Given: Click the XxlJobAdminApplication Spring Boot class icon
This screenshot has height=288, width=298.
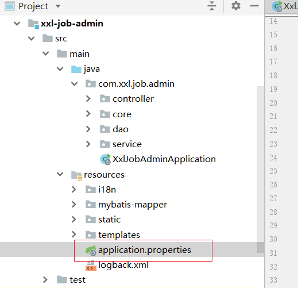Looking at the screenshot, I should [105, 159].
